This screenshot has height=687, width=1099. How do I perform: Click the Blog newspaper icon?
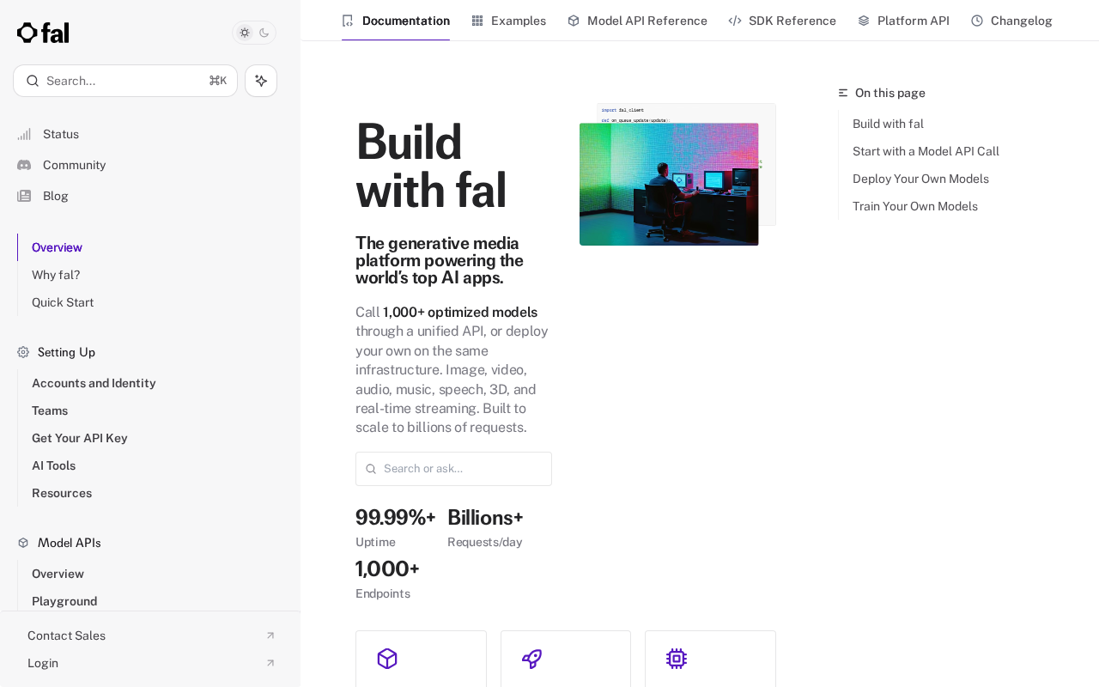tap(24, 196)
